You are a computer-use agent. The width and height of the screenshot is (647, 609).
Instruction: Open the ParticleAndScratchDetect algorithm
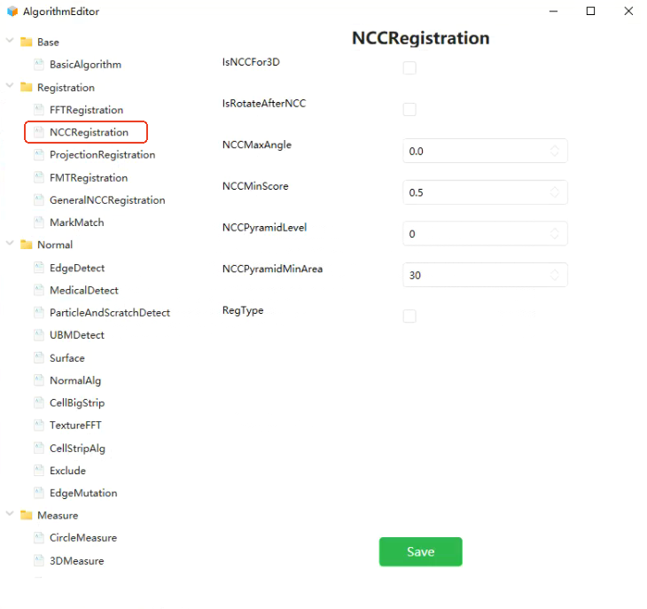tap(110, 313)
